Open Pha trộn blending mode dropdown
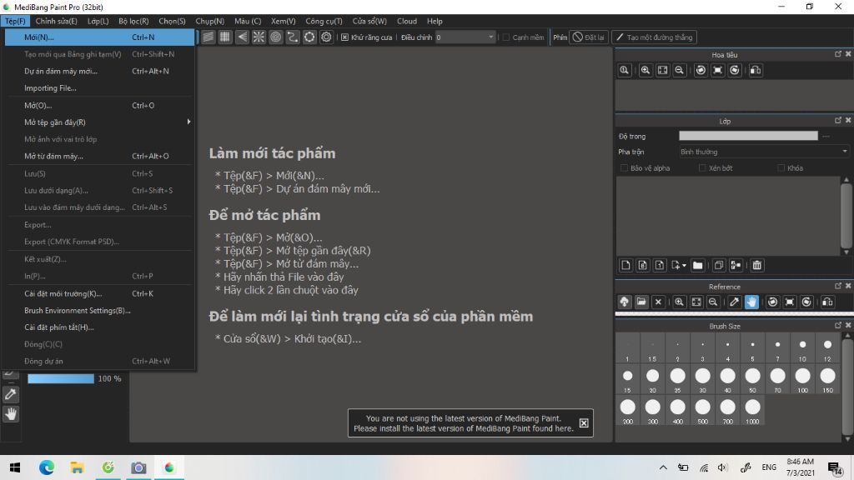The width and height of the screenshot is (854, 480). point(764,152)
